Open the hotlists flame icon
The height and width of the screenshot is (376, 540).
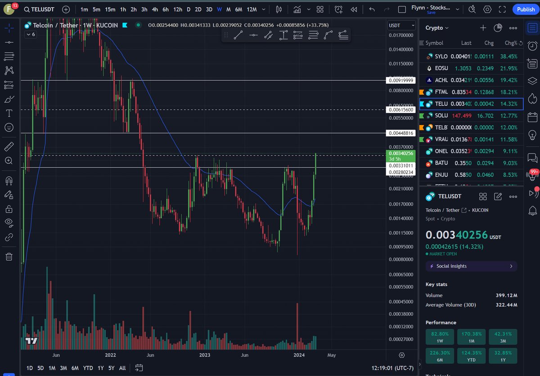click(x=532, y=98)
